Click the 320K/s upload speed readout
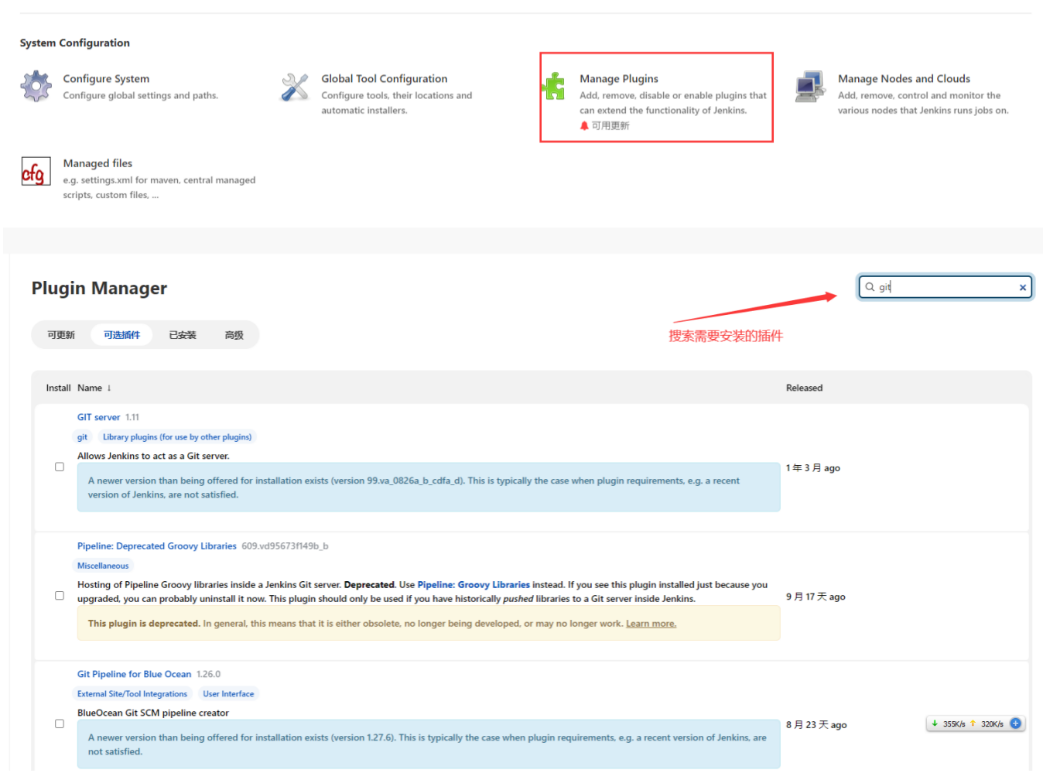The height and width of the screenshot is (780, 1043). (992, 724)
